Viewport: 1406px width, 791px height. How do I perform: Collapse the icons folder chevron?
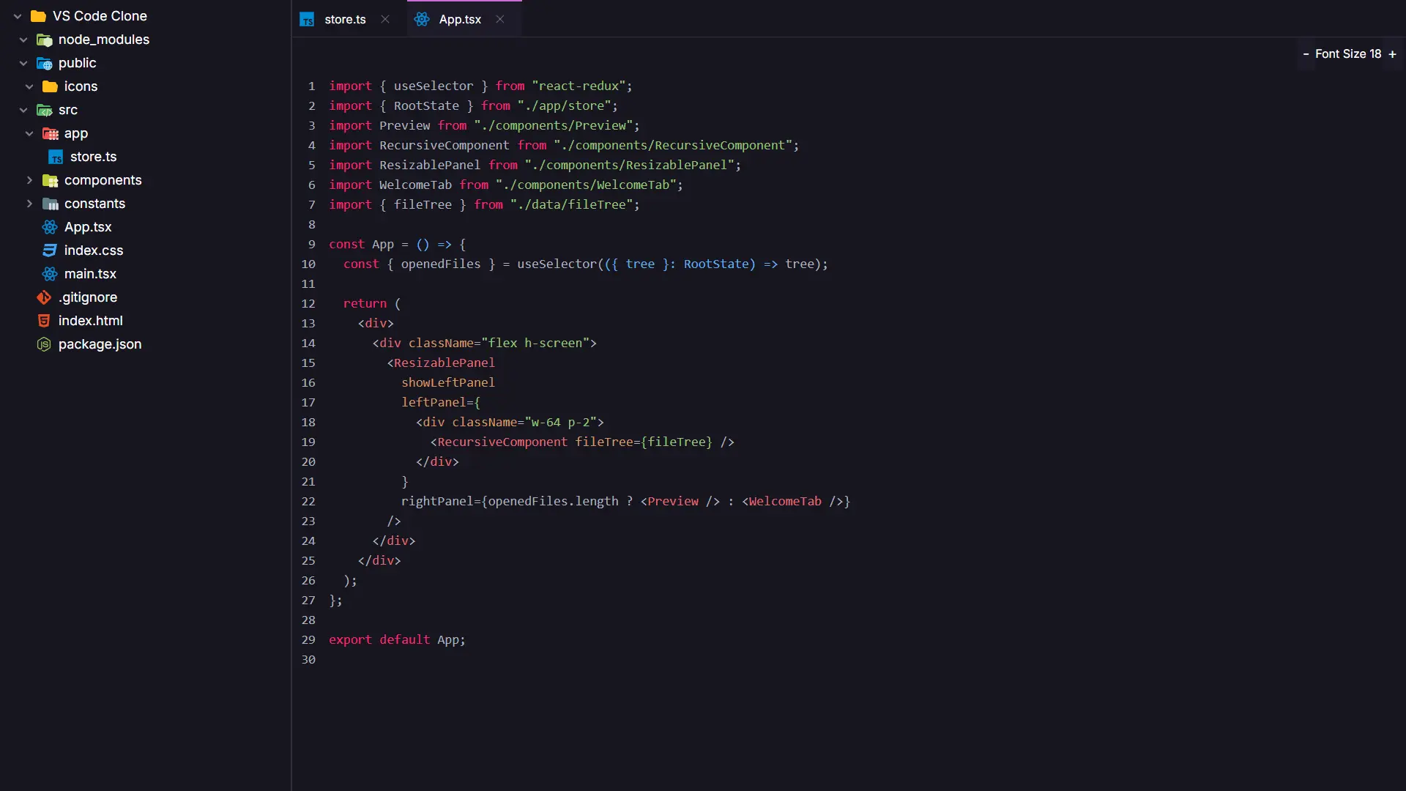pos(29,86)
